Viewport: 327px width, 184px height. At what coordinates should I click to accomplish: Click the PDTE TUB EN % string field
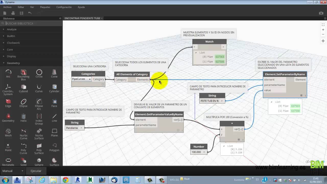210,101
